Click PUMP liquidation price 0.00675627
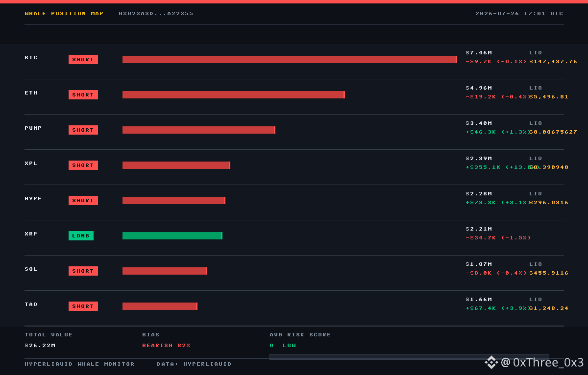Screen dimensions: 588x375 [553, 132]
